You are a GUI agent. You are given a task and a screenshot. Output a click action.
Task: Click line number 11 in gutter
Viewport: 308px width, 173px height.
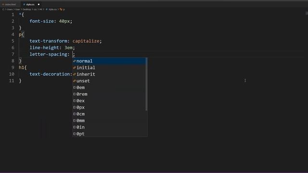(12, 81)
